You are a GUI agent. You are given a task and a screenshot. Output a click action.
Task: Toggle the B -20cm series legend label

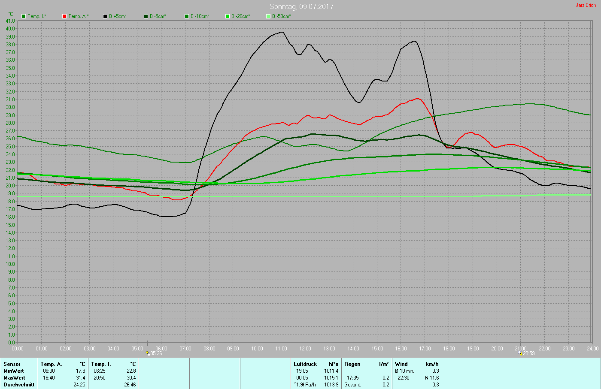pyautogui.click(x=240, y=16)
